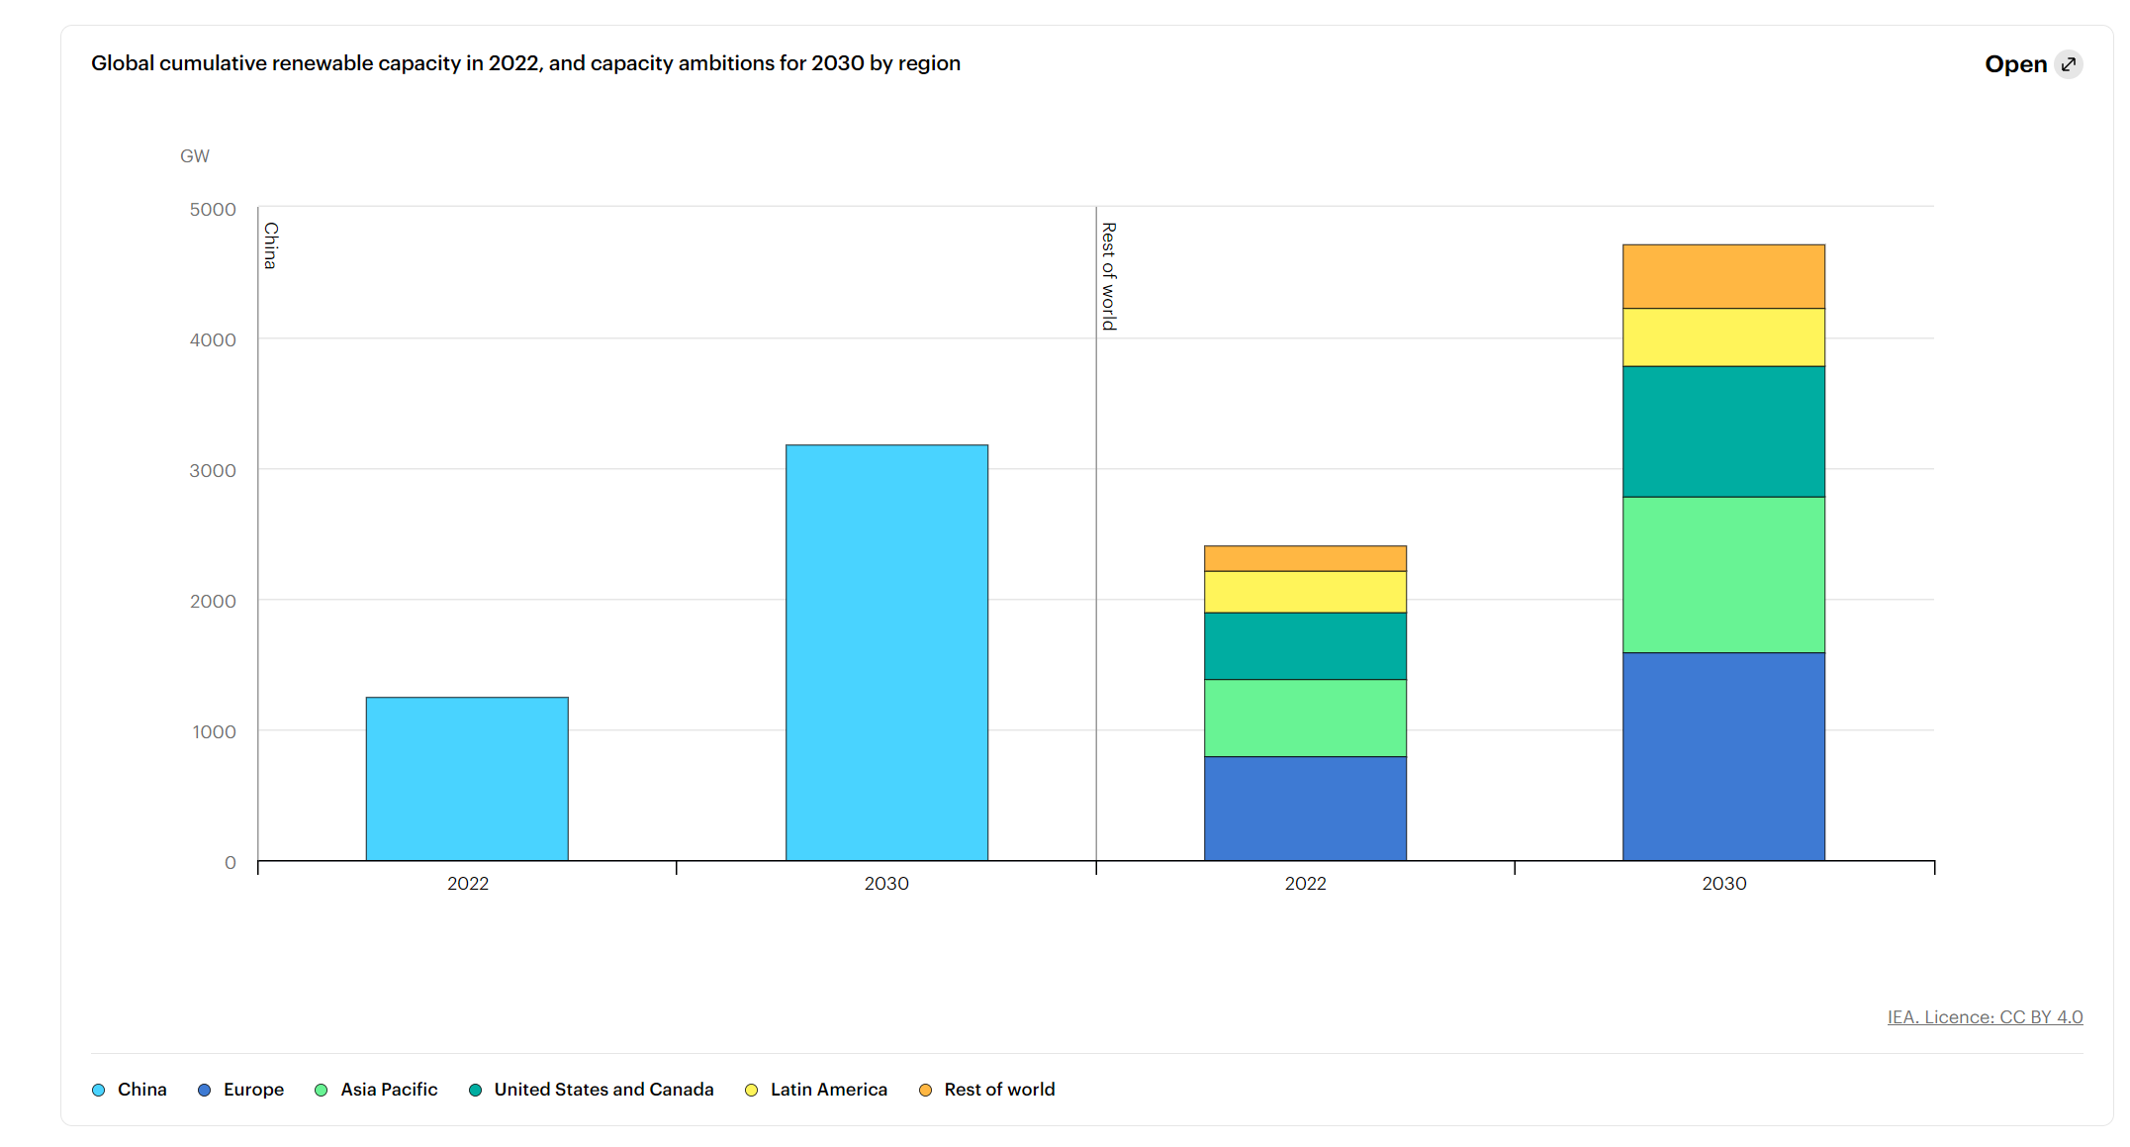The width and height of the screenshot is (2130, 1147).
Task: Toggle the orange Rest of world legend item
Action: pos(999,1090)
